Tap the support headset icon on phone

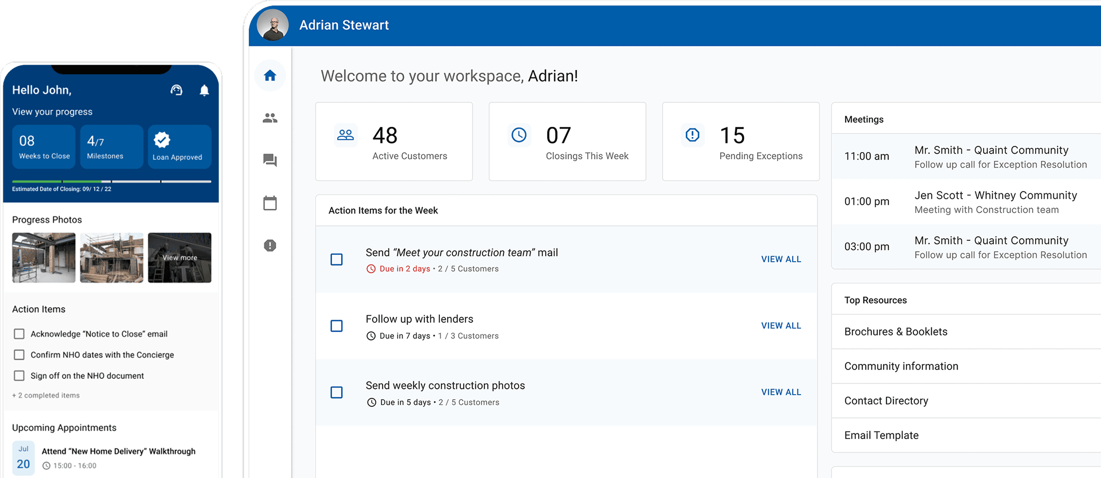(x=177, y=90)
